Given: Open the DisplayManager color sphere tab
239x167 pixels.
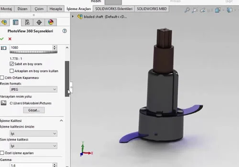Looking at the screenshot, I should (x=51, y=22).
